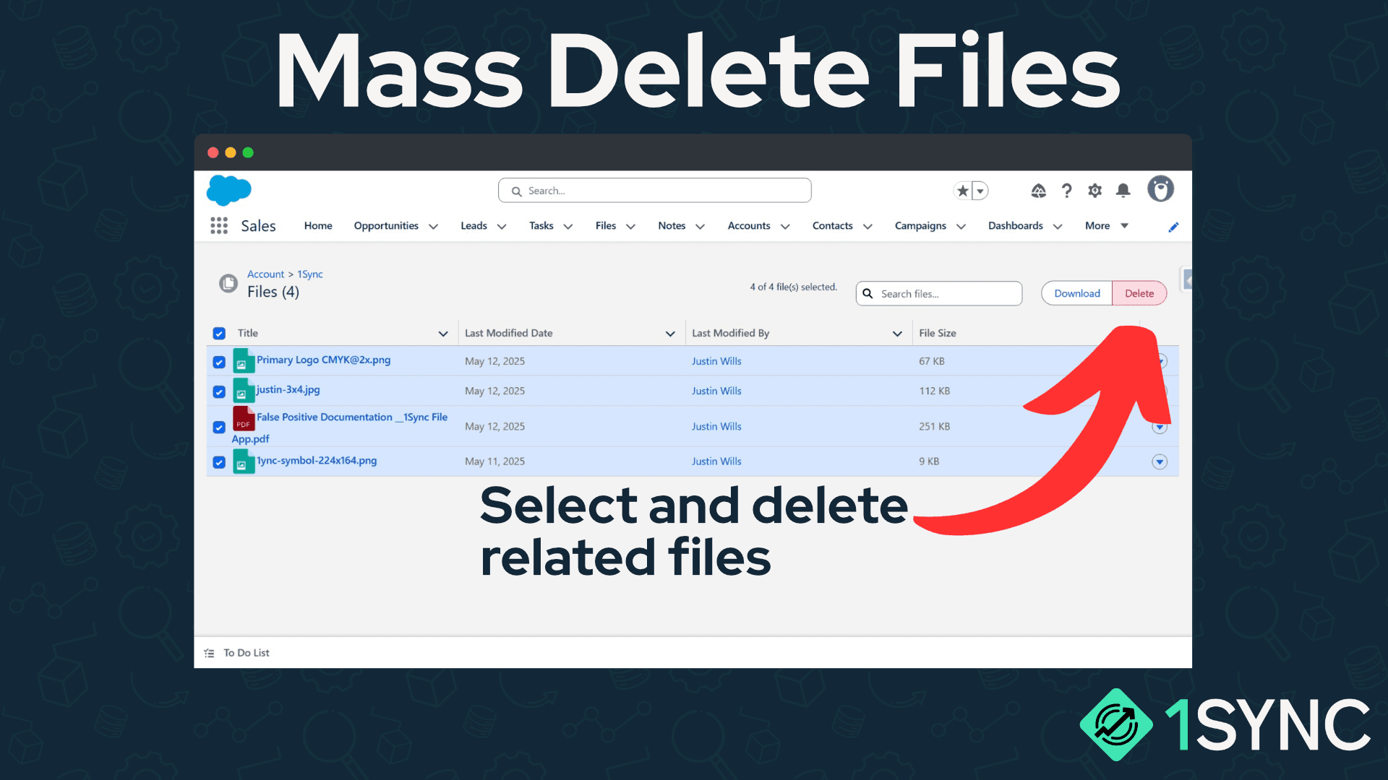Uncheck the 1ync-symbol-224x164.png checkbox
This screenshot has height=780, width=1388.
(x=219, y=462)
